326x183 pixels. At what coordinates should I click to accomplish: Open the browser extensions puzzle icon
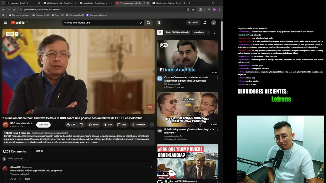pyautogui.click(x=200, y=9)
